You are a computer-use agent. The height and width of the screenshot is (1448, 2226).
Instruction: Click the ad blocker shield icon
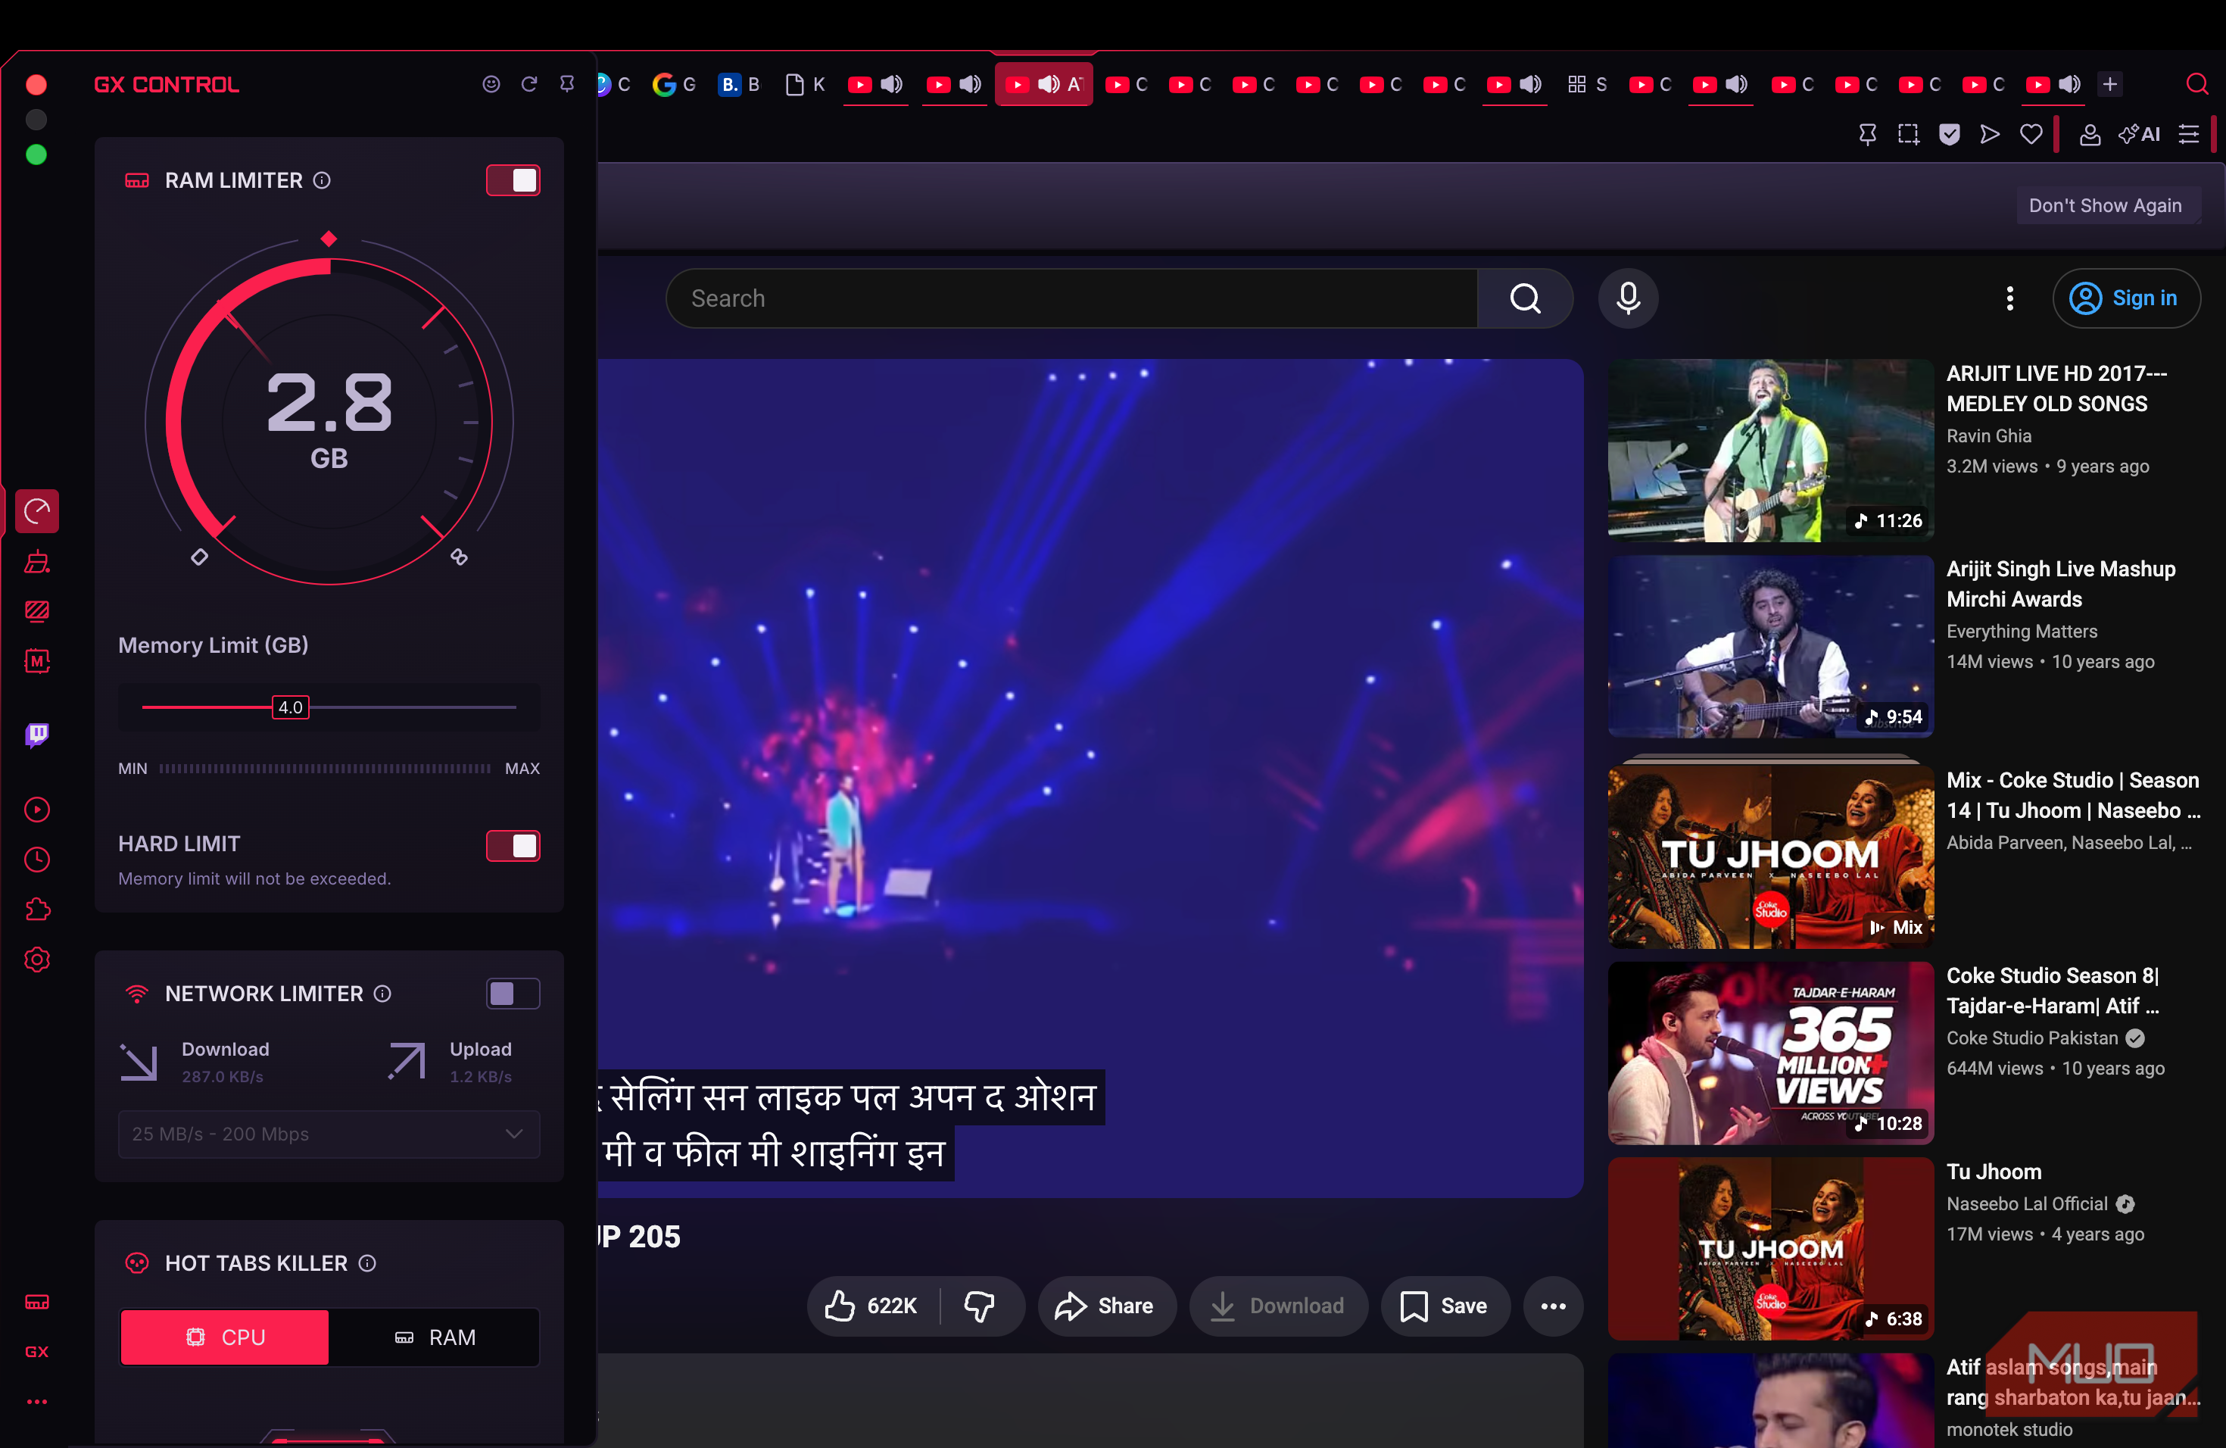1949,135
